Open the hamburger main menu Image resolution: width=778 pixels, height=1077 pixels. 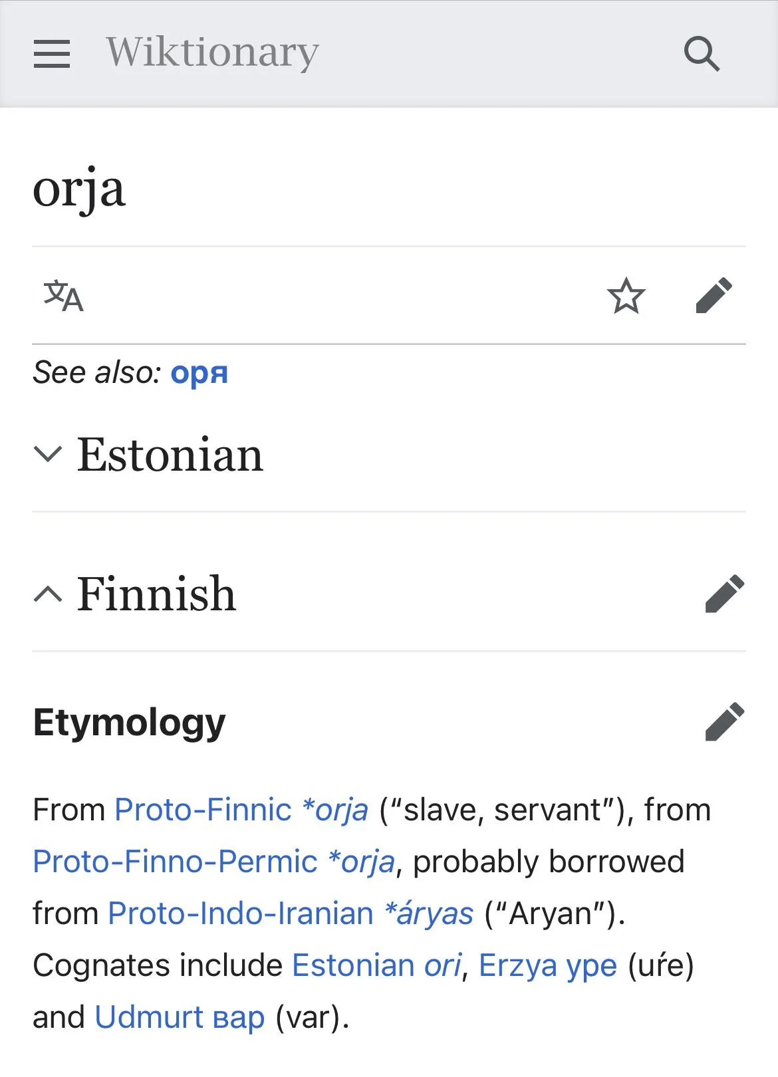(x=52, y=54)
